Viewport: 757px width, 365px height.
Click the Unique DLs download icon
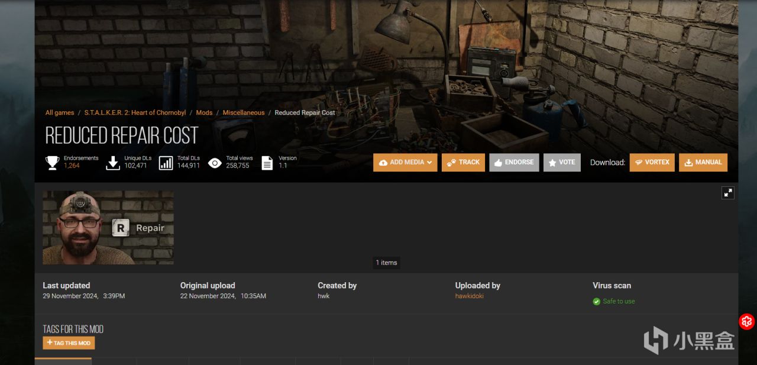(x=113, y=163)
